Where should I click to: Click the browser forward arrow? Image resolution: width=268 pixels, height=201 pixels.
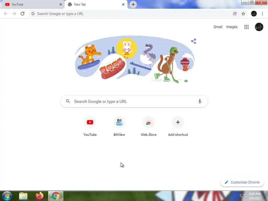(14, 14)
